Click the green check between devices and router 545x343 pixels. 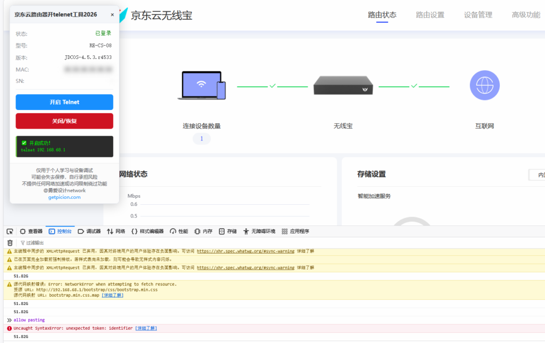point(272,86)
